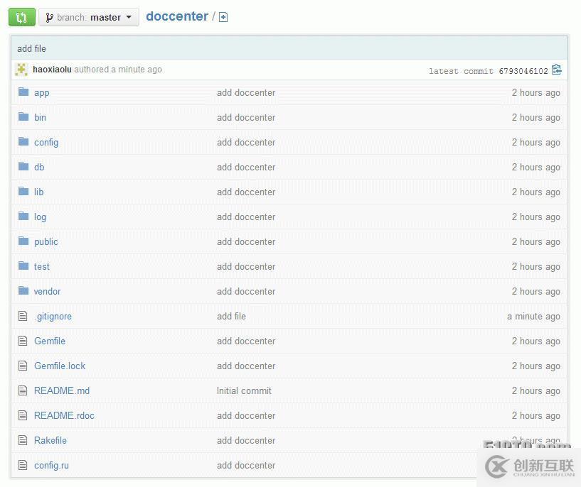The width and height of the screenshot is (581, 487).
Task: Open the Gemfile file
Action: [x=50, y=341]
